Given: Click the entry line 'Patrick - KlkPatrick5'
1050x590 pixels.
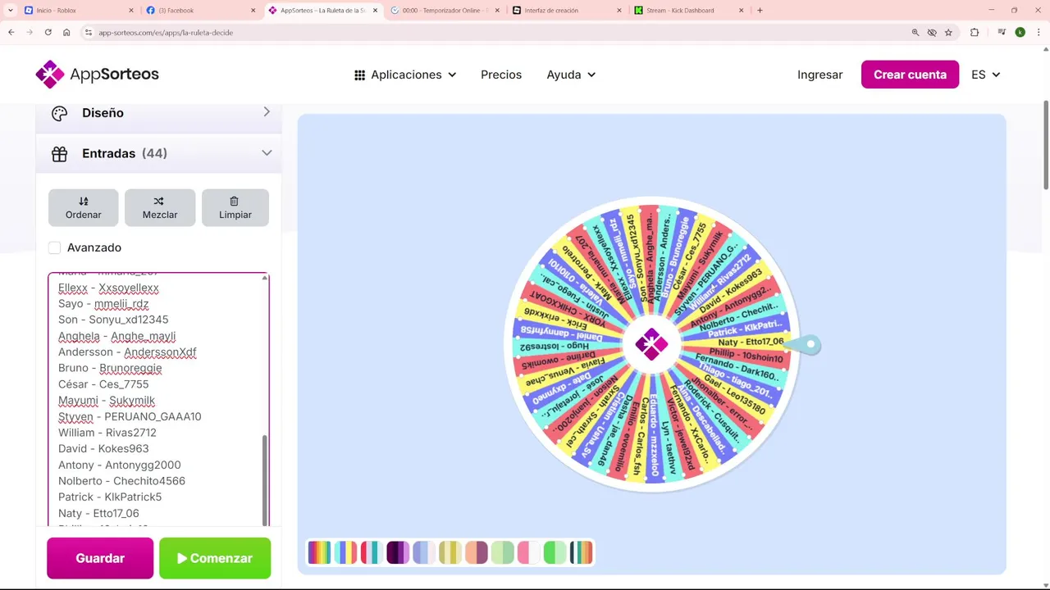Looking at the screenshot, I should [x=110, y=497].
